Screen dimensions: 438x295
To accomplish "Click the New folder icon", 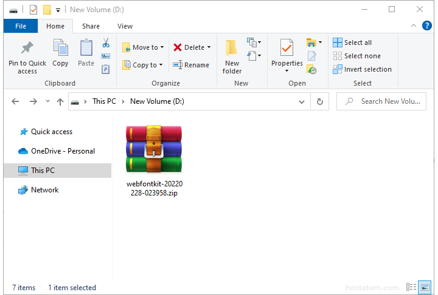I will point(232,49).
